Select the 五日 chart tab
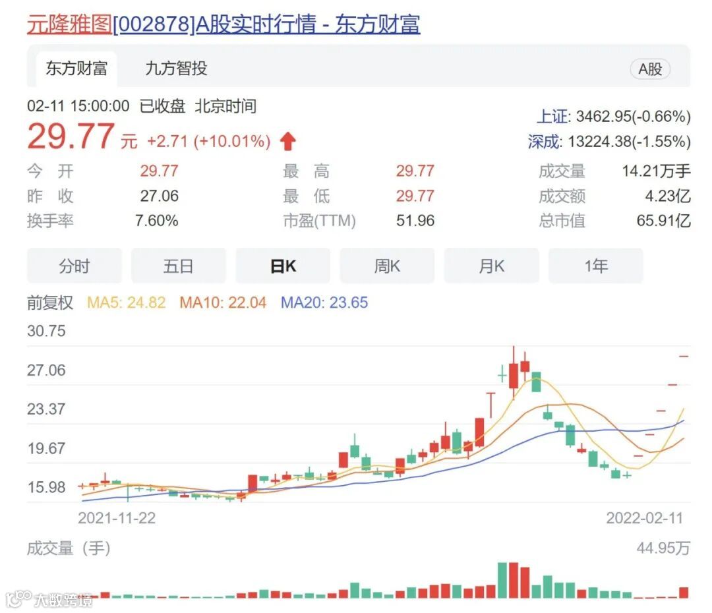 [179, 266]
